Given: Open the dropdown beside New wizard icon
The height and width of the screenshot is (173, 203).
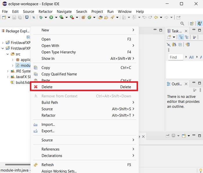Looking at the screenshot, I should (9, 17).
